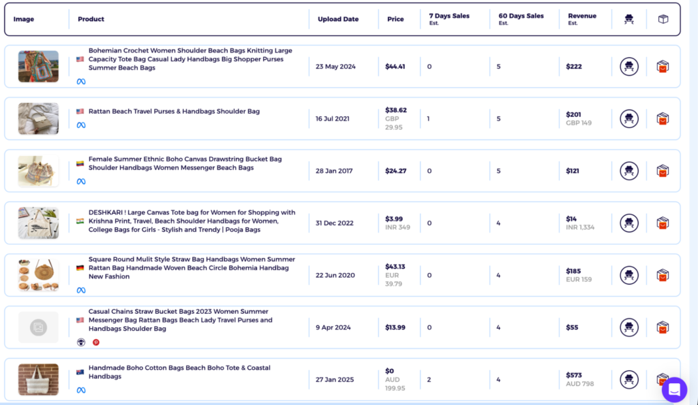Click revenue $573 value

(574, 375)
